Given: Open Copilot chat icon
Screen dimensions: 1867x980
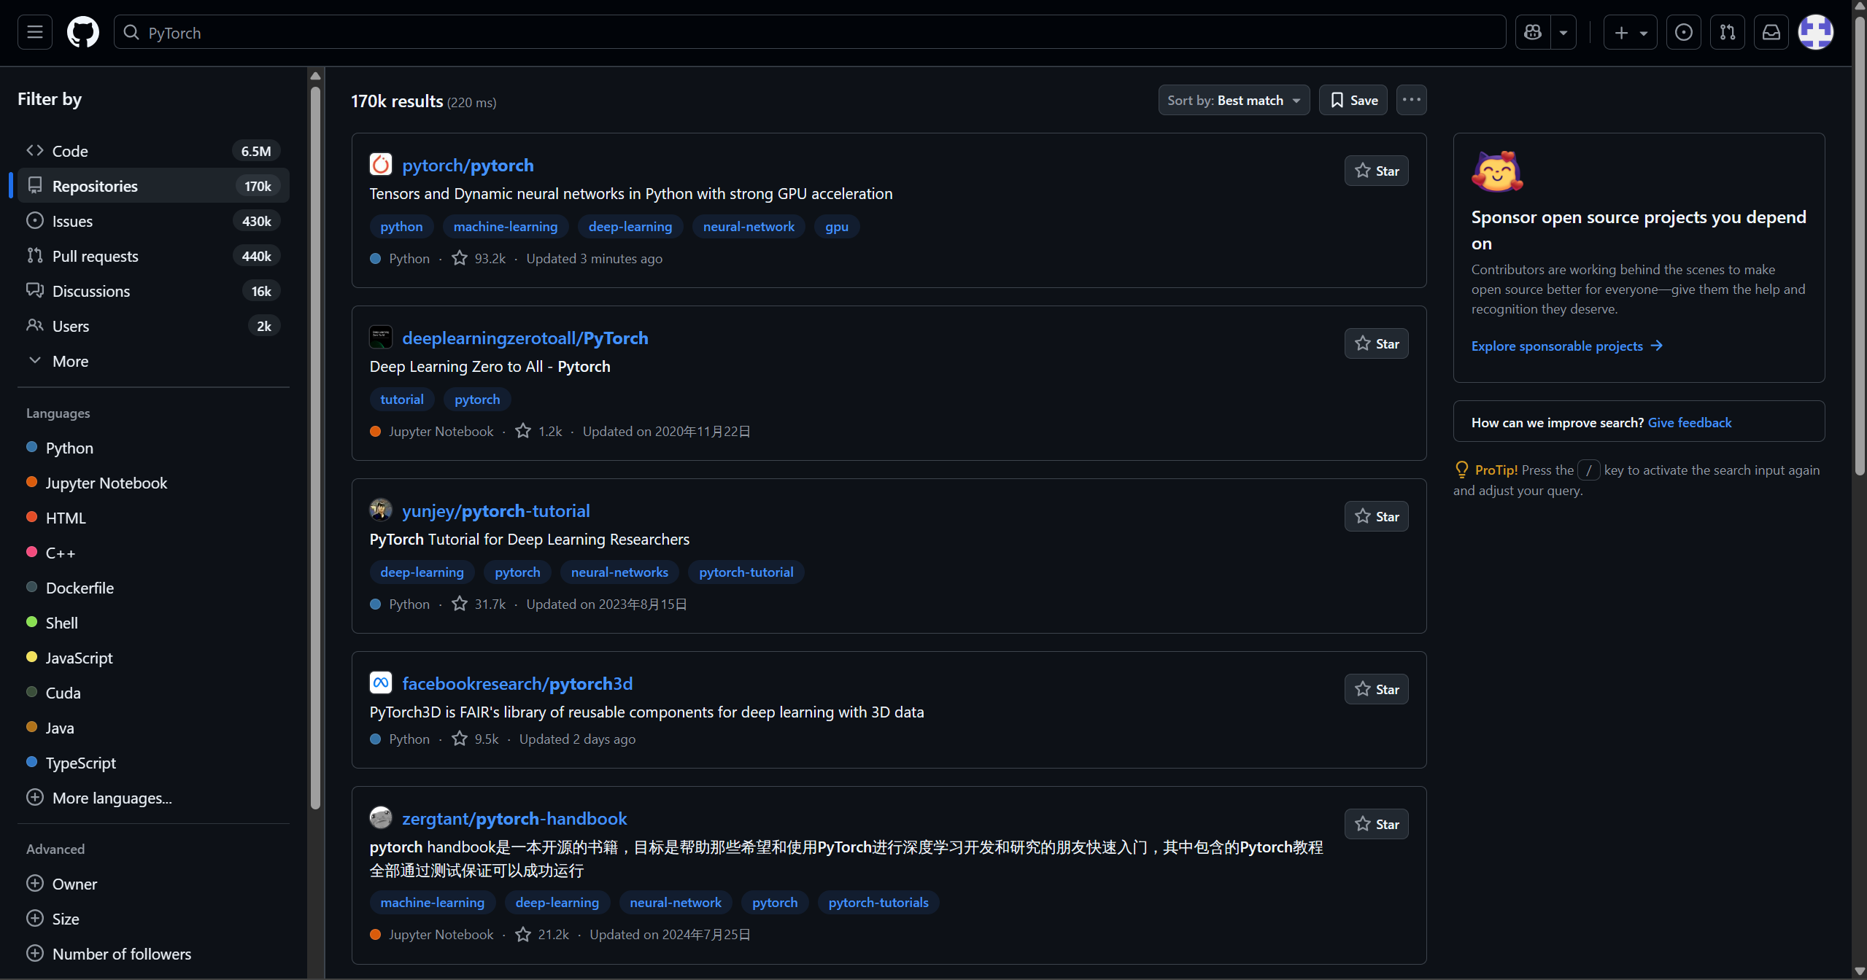Looking at the screenshot, I should pos(1533,32).
